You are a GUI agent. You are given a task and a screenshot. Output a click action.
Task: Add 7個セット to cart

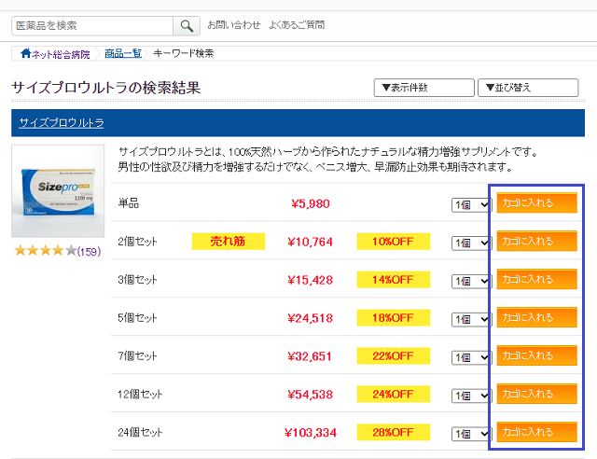[x=537, y=355]
